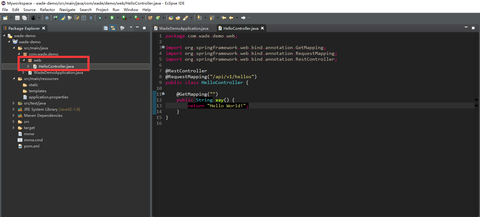Click the green Run button in toolbar
This screenshot has width=480, height=217.
point(112,18)
